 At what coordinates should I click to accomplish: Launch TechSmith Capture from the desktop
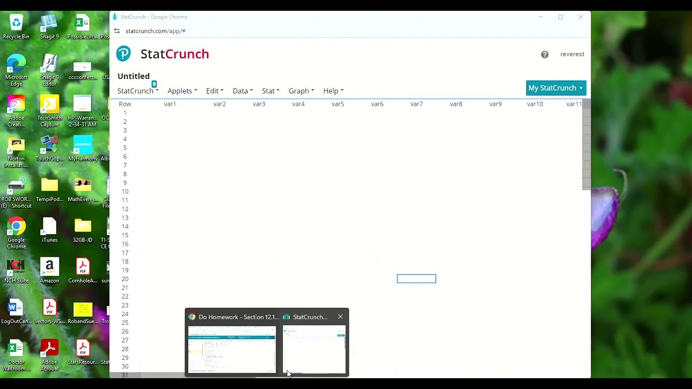click(x=49, y=112)
